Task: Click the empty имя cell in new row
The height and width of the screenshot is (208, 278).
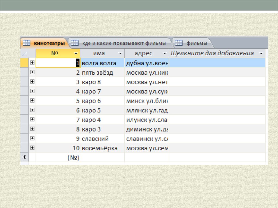Action: 102,158
